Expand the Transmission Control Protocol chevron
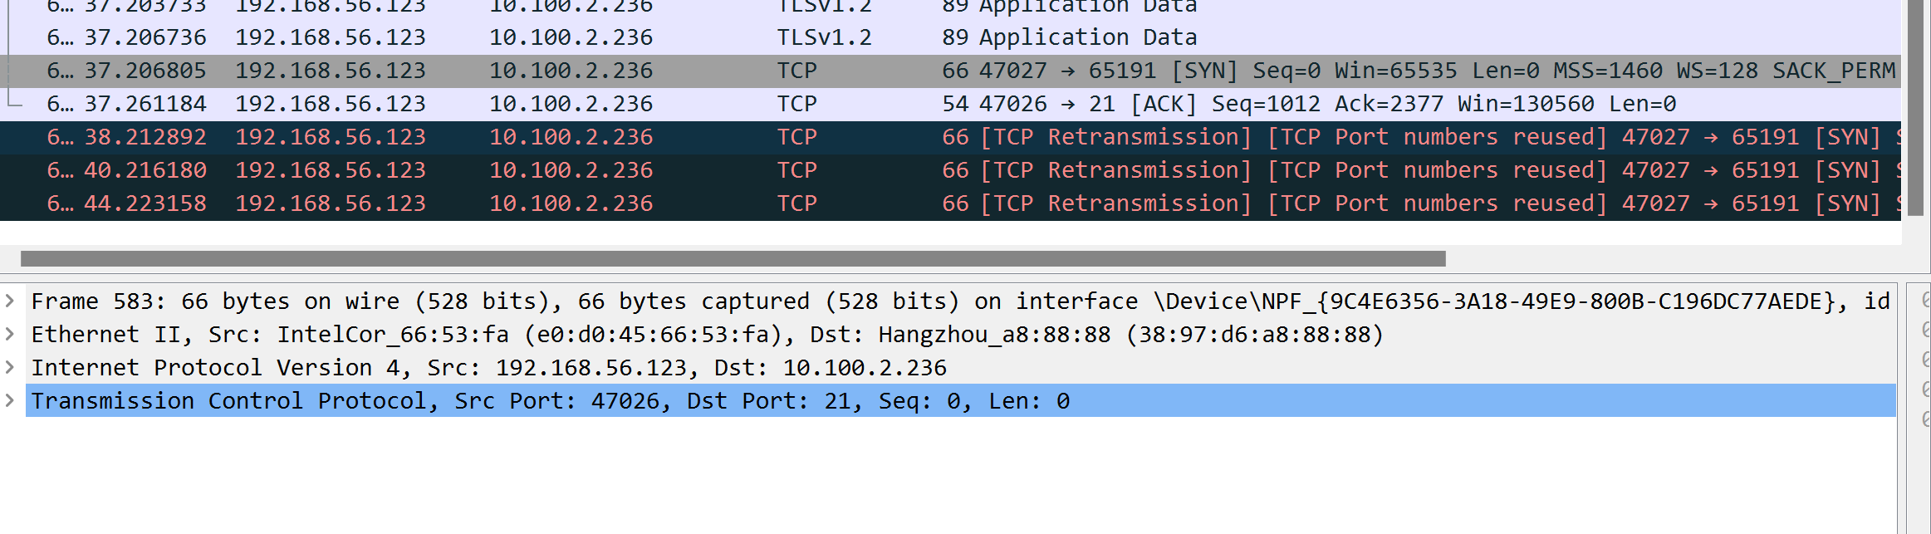The width and height of the screenshot is (1931, 534). [x=10, y=400]
